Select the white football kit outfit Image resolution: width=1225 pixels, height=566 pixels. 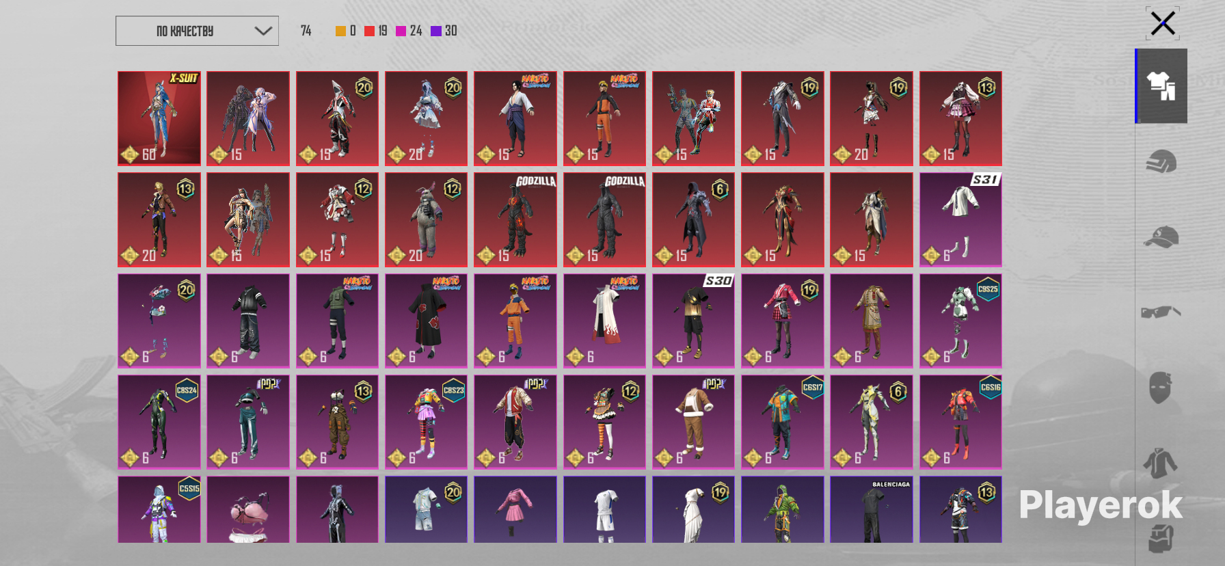tap(604, 509)
